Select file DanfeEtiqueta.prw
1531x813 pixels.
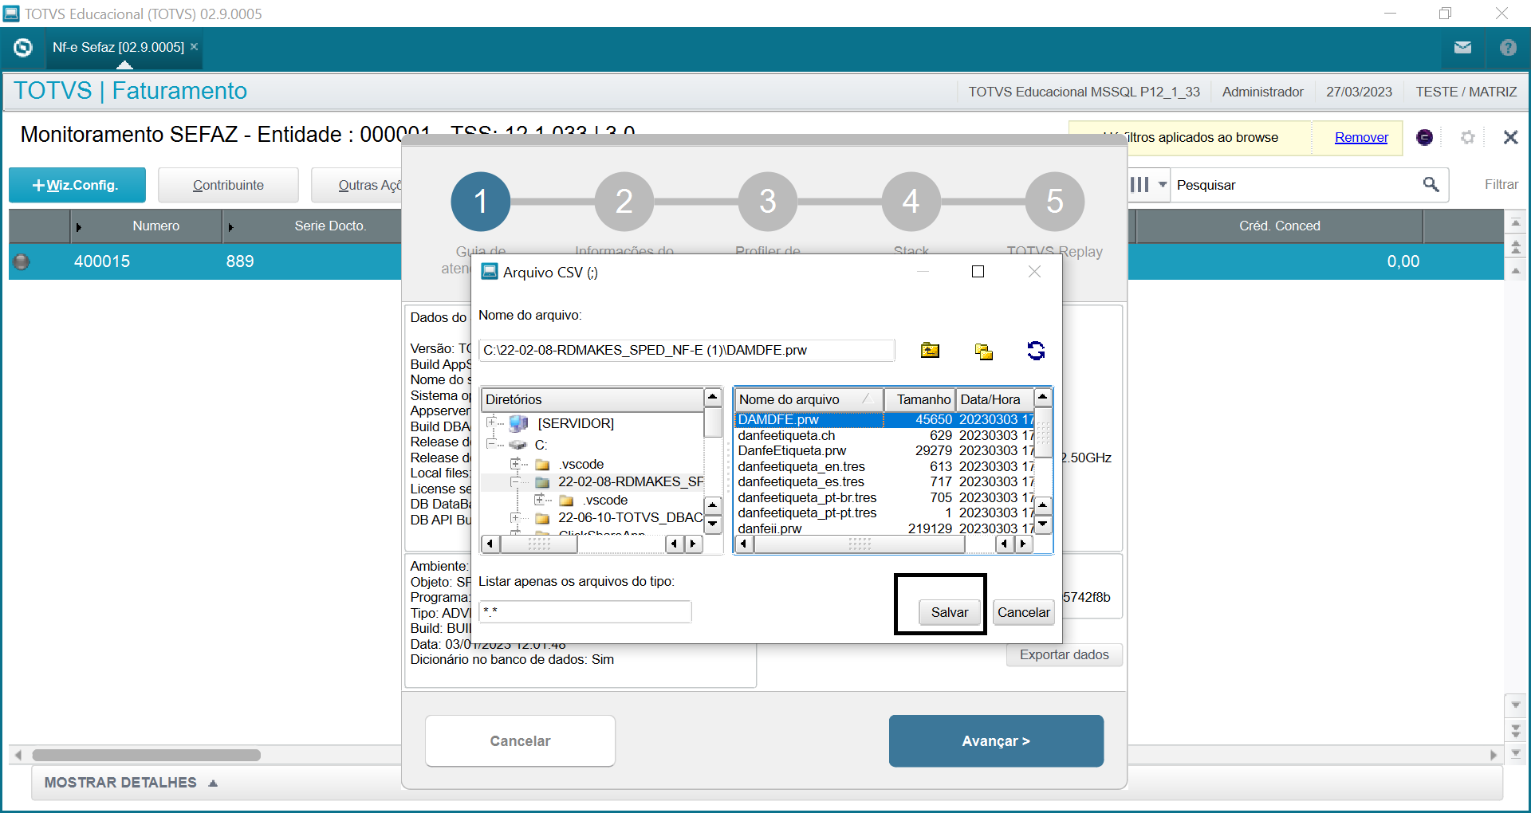(x=884, y=451)
